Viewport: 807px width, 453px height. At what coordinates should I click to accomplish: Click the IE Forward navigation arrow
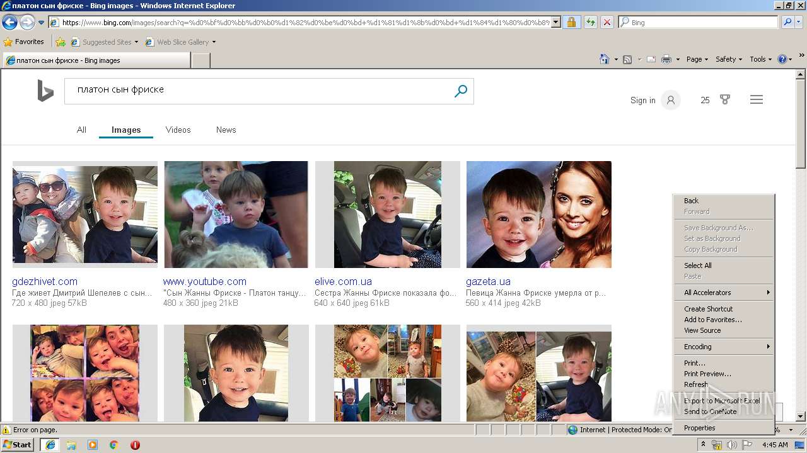coord(27,23)
